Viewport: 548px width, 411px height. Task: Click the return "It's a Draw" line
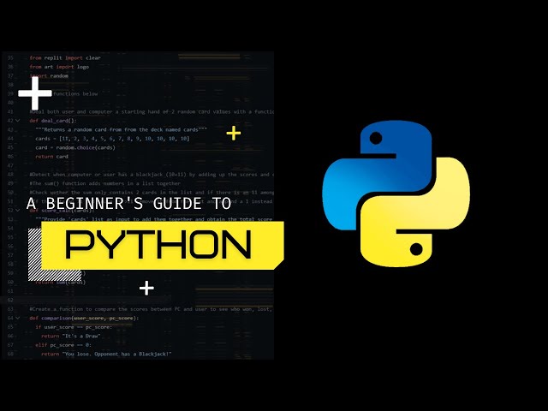pyautogui.click(x=71, y=336)
